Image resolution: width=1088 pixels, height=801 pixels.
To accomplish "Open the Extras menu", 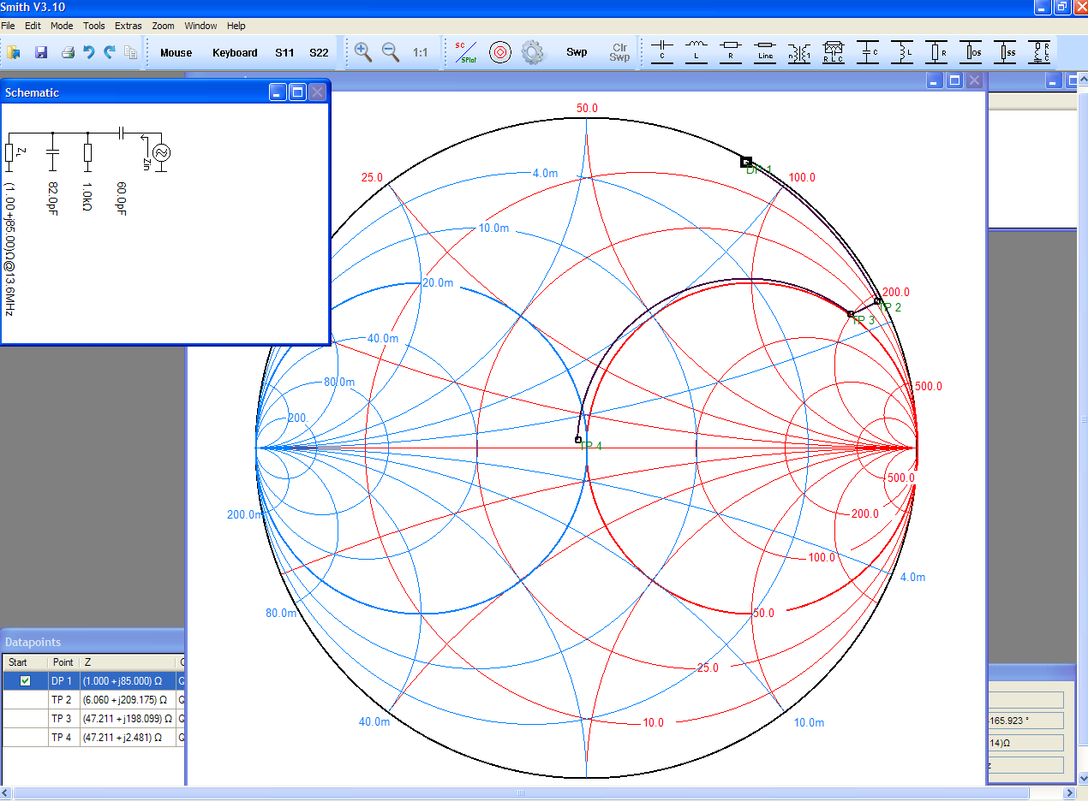I will pos(129,27).
